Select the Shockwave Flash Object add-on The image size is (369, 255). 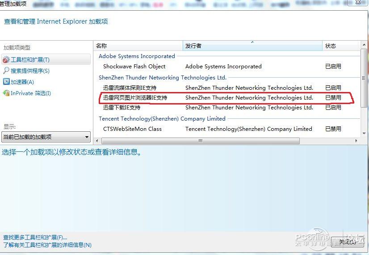[x=134, y=67]
